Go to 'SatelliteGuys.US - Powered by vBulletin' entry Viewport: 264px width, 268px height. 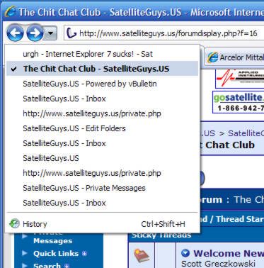click(x=102, y=84)
